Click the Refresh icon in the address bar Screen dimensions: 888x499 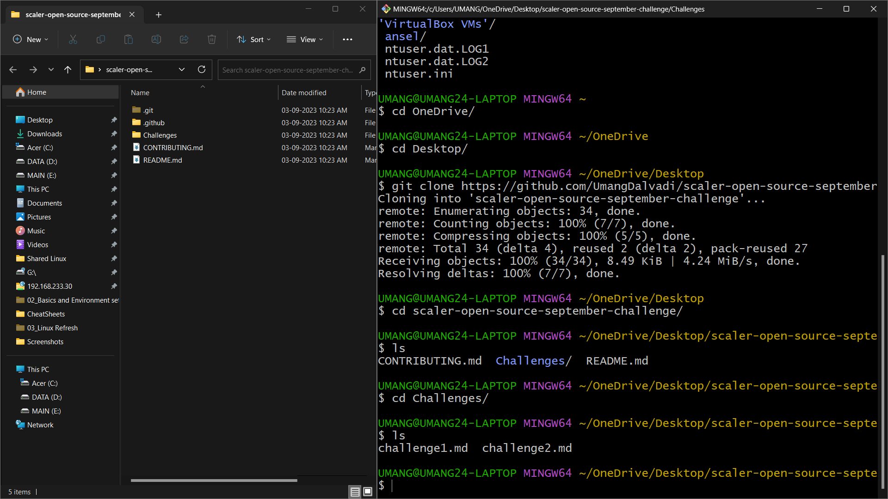pos(202,69)
